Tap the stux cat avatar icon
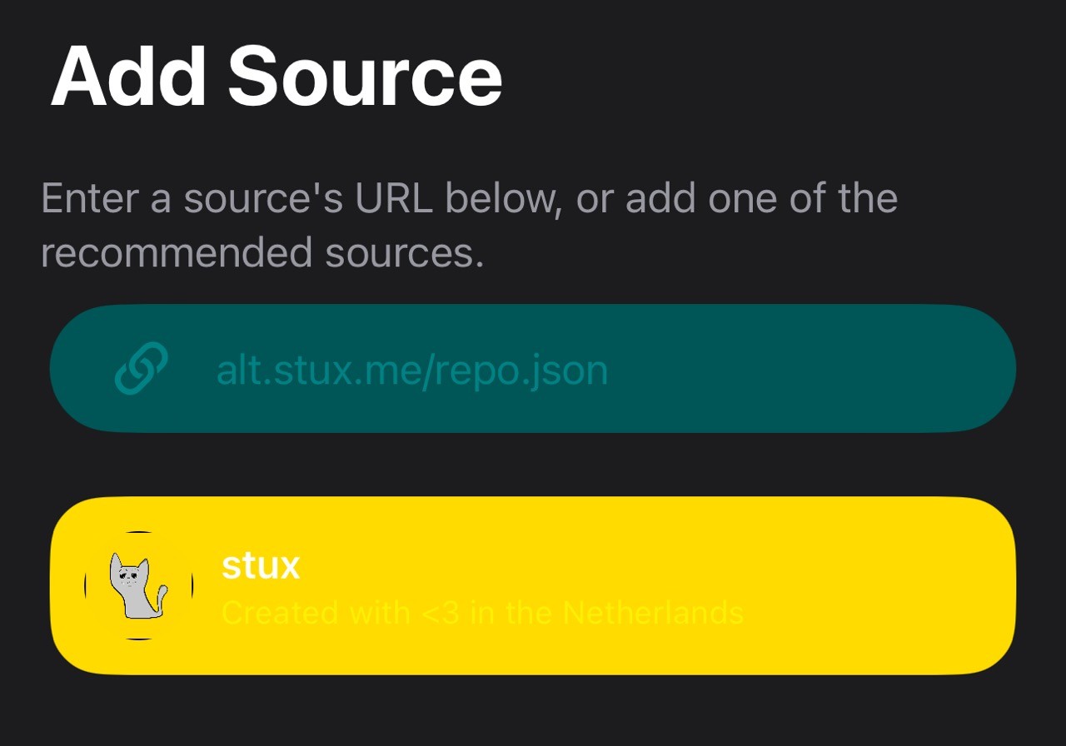1066x746 pixels. pyautogui.click(x=139, y=586)
